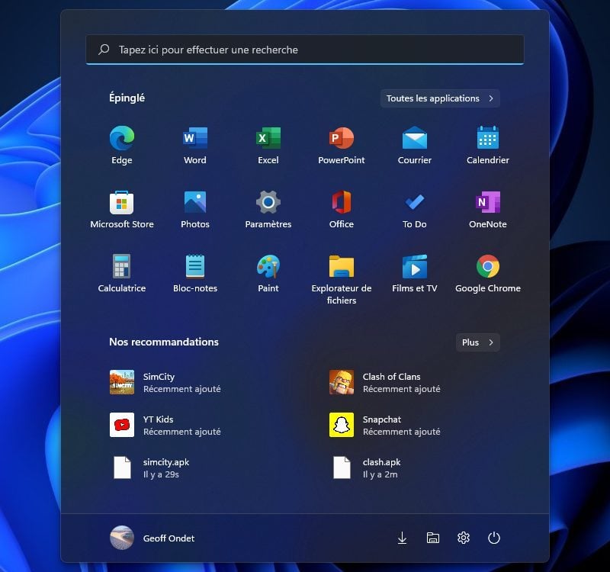610x572 pixels.
Task: Launch Google Chrome
Action: 487,274
